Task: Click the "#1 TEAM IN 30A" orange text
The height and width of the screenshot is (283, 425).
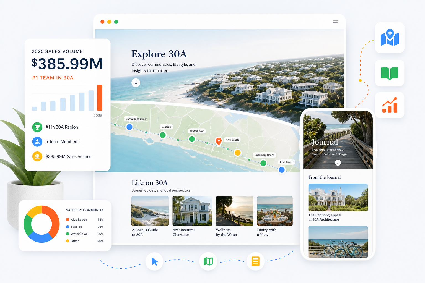Action: (53, 78)
